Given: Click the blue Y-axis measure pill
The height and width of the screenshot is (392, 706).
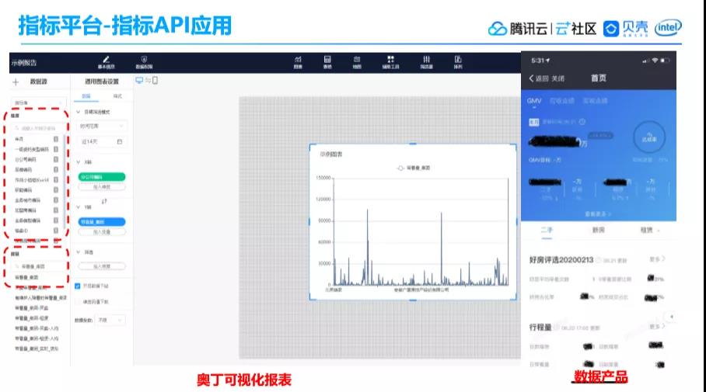Looking at the screenshot, I should click(x=102, y=222).
